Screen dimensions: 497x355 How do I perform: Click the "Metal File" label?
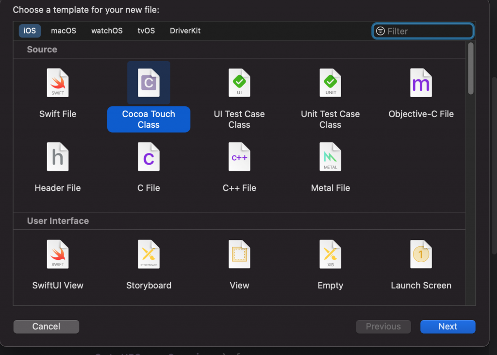point(330,188)
